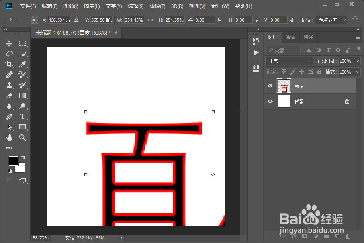Select the Rectangular Marquee tool
This screenshot has height=243, width=364.
22,43
